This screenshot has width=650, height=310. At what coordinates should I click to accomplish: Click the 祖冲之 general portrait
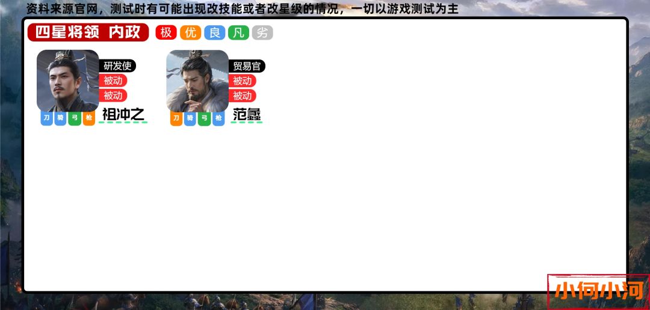tap(68, 81)
